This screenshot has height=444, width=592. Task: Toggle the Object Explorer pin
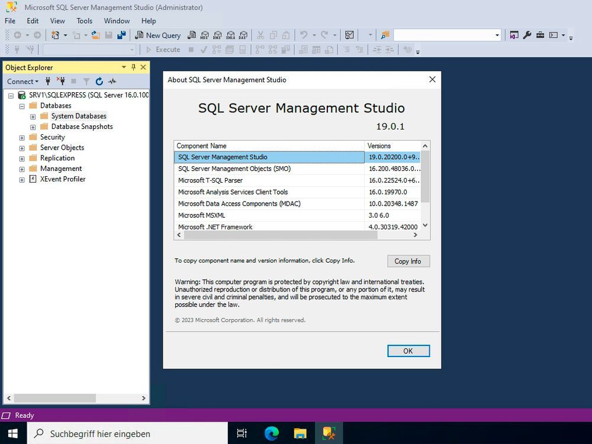pyautogui.click(x=133, y=67)
